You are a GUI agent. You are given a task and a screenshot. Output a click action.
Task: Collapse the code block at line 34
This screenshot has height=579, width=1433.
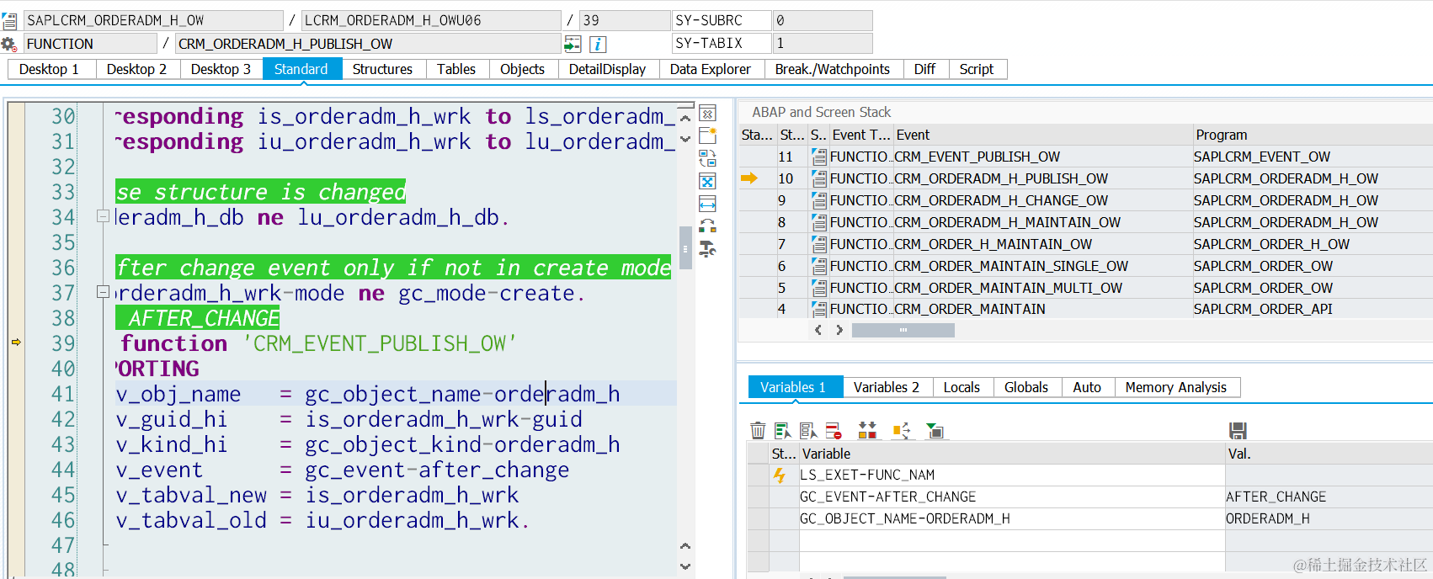pos(103,216)
